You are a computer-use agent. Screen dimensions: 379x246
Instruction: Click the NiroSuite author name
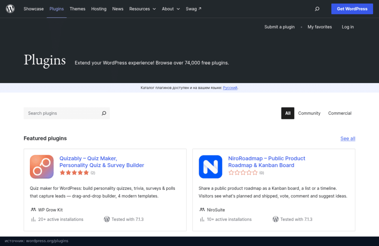pos(216,210)
